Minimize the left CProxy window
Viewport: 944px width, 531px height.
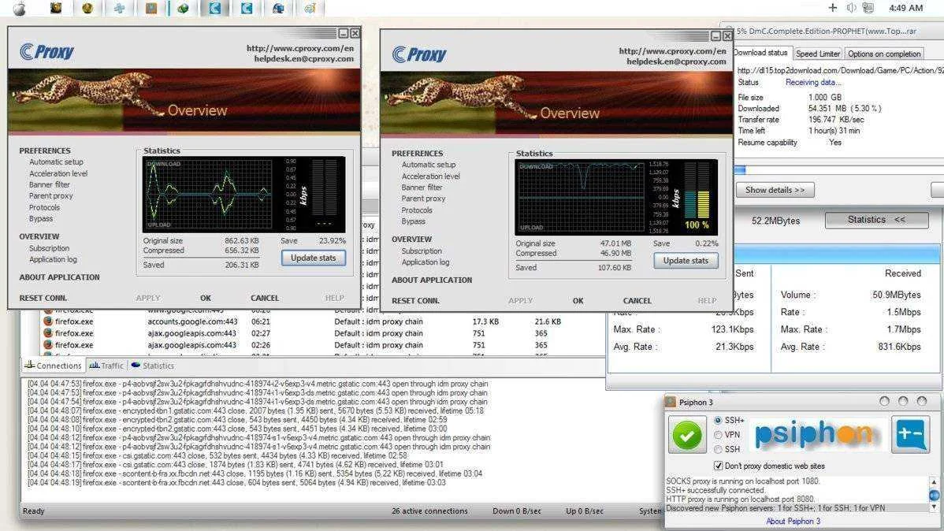click(x=343, y=33)
